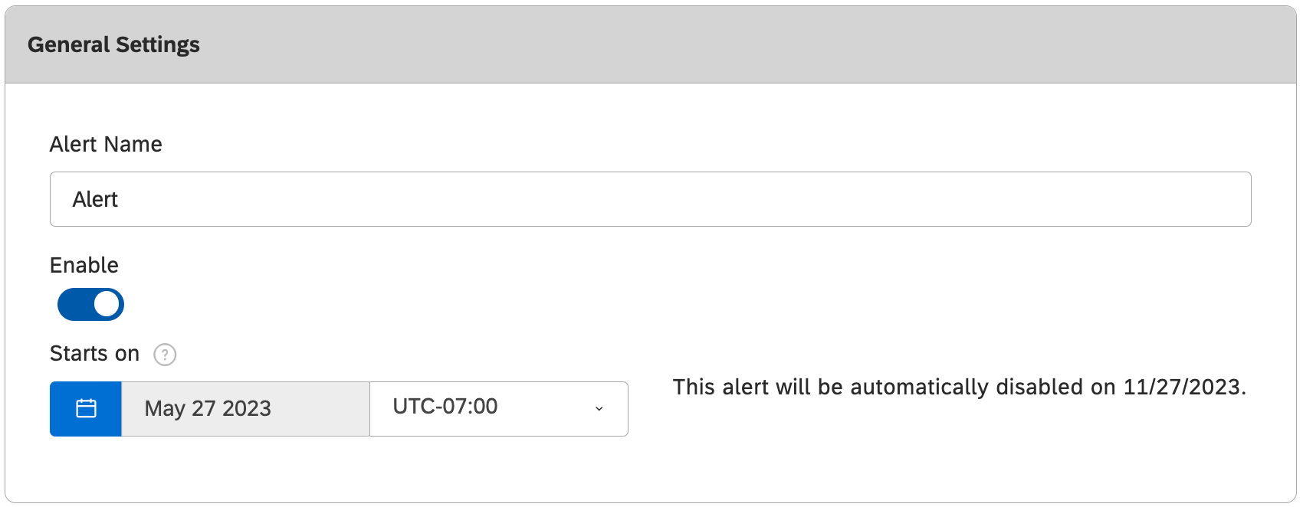
Task: Click the year 2023 in the start date
Action: [x=247, y=409]
